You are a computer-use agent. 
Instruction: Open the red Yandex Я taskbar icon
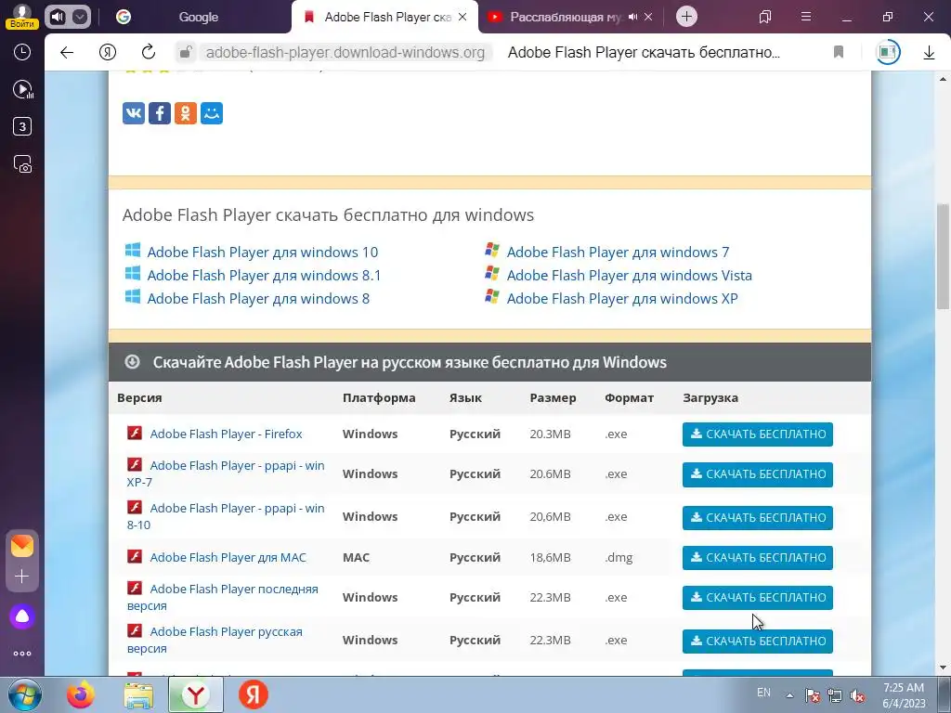coord(253,694)
